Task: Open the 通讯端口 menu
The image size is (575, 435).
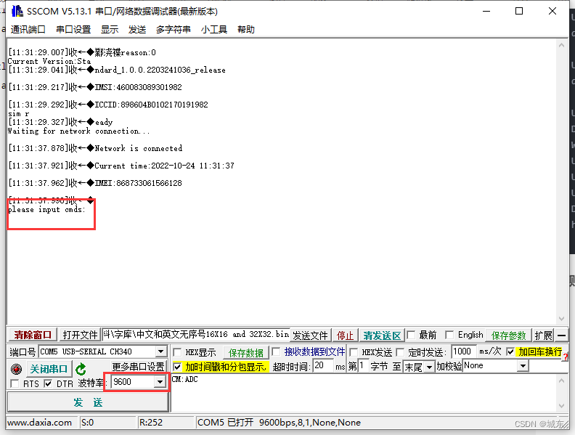Action: [x=28, y=29]
